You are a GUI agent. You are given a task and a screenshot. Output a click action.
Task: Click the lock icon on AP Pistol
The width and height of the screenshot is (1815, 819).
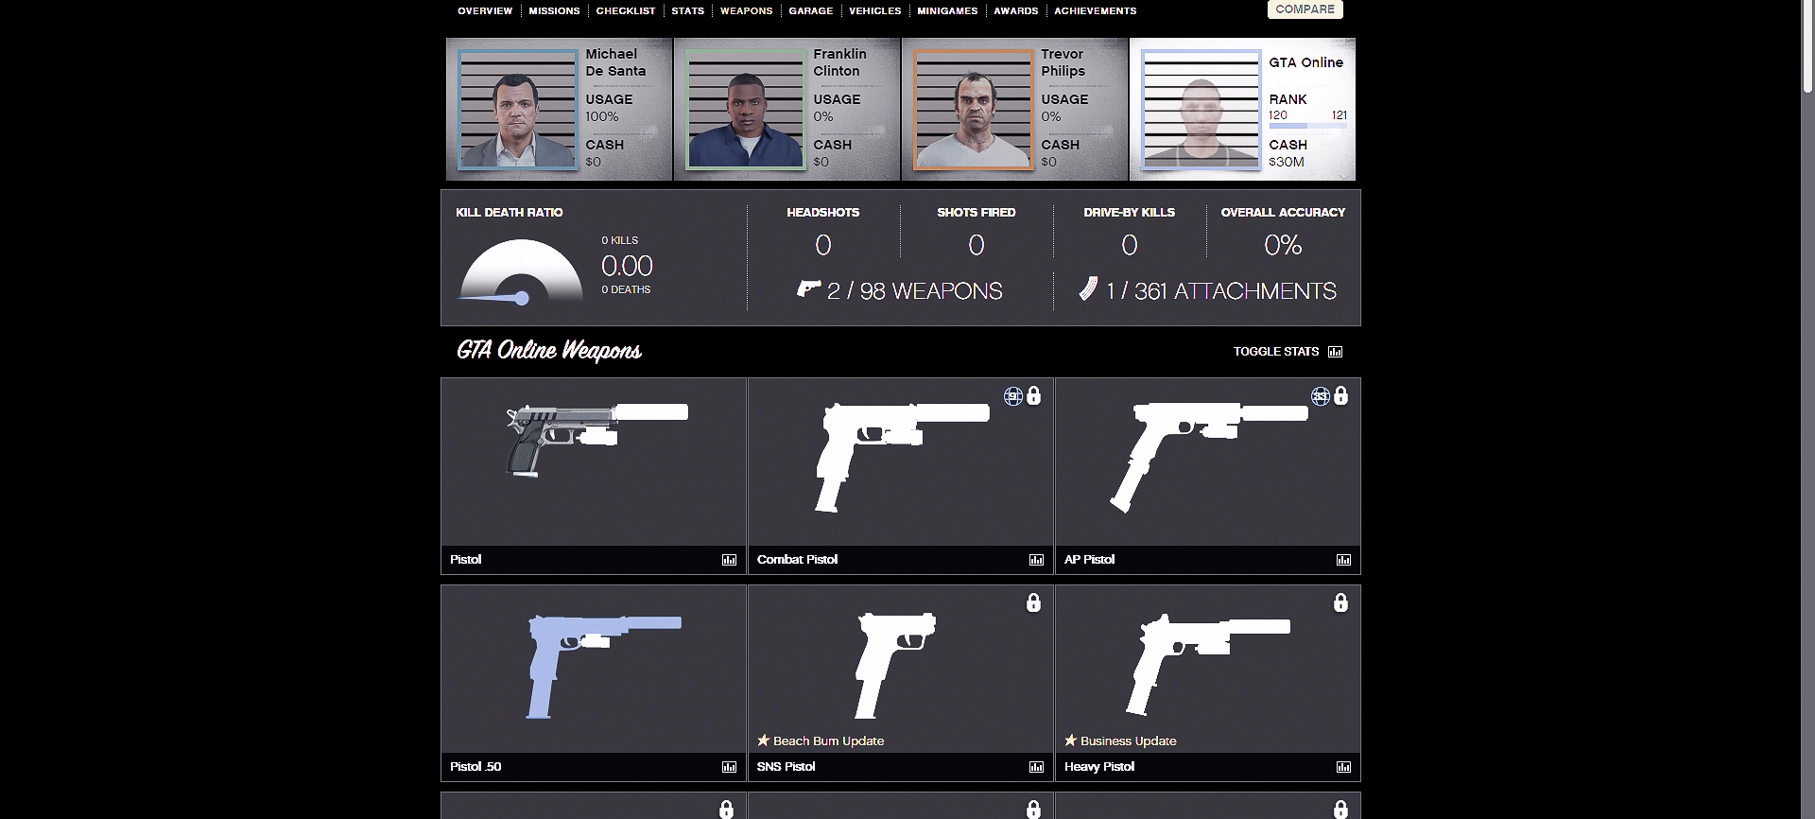click(1340, 396)
